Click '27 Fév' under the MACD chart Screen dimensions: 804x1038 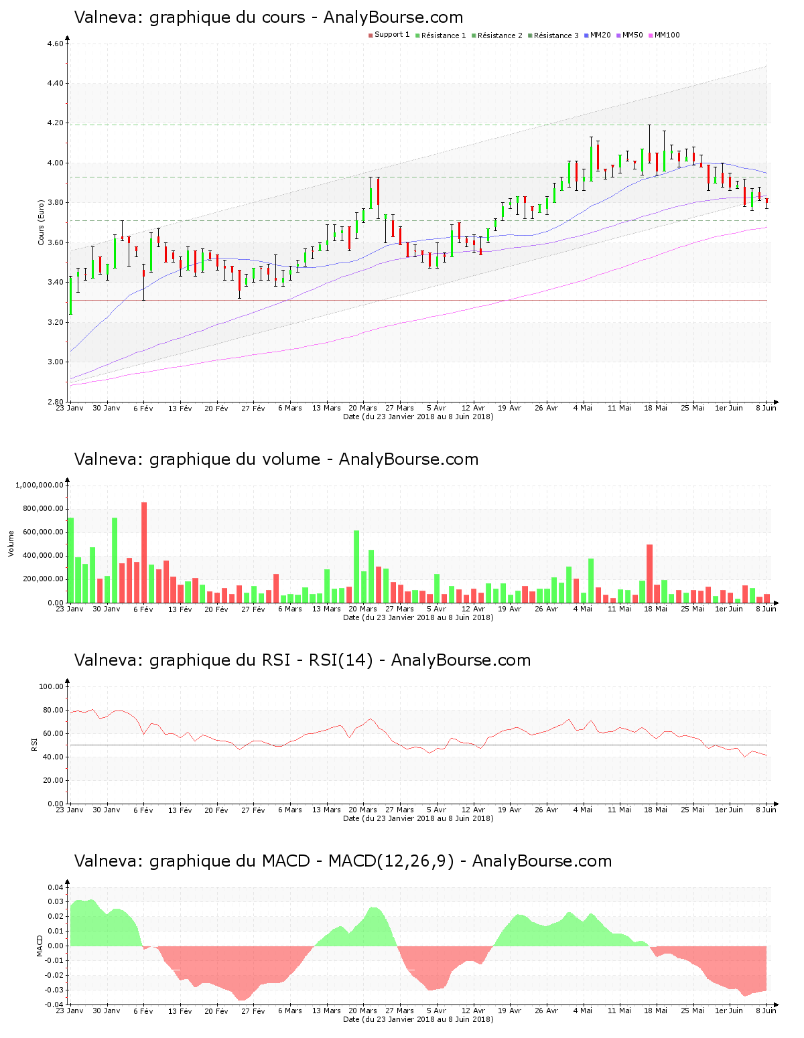pyautogui.click(x=253, y=1011)
